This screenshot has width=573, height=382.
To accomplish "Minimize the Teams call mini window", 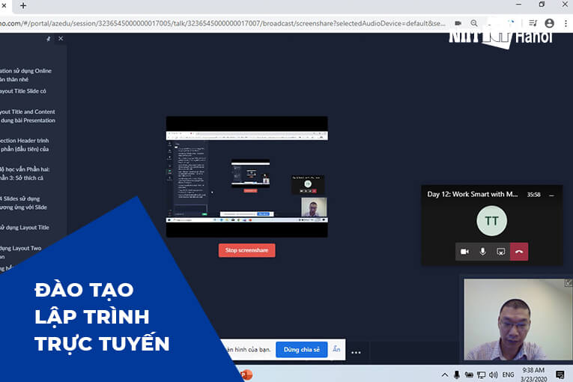I will pos(554,194).
